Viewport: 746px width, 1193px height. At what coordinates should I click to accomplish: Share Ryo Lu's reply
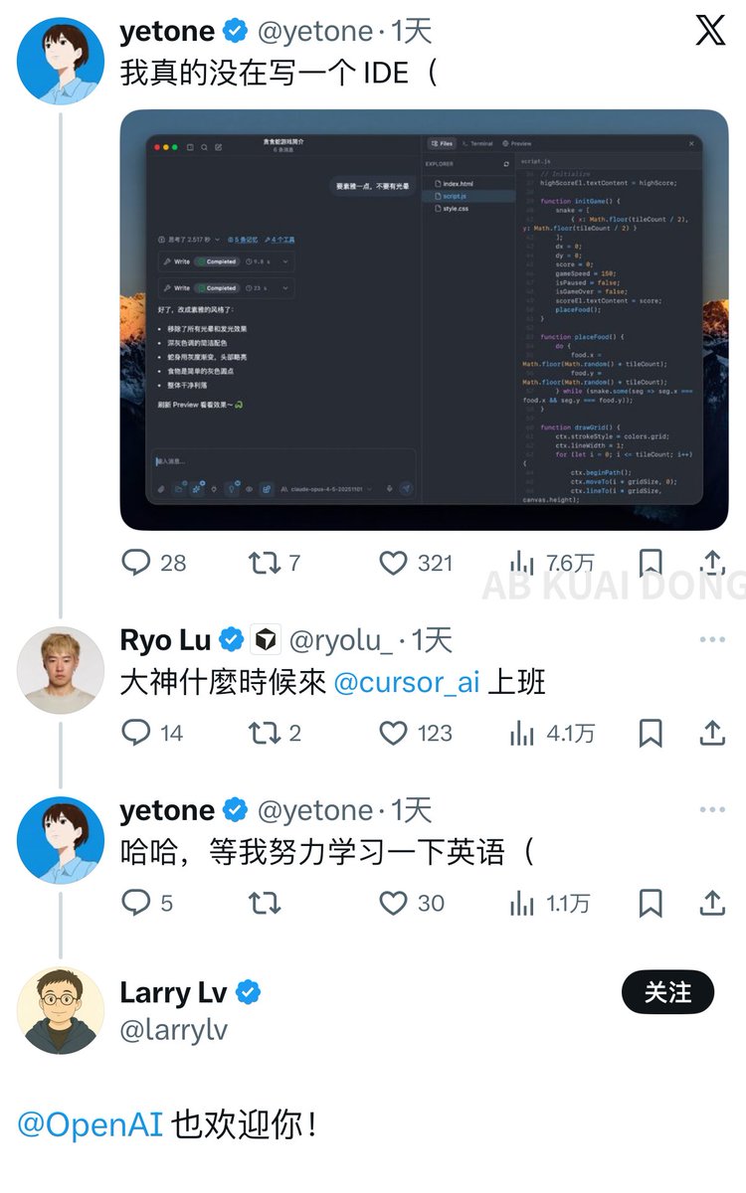click(x=712, y=734)
